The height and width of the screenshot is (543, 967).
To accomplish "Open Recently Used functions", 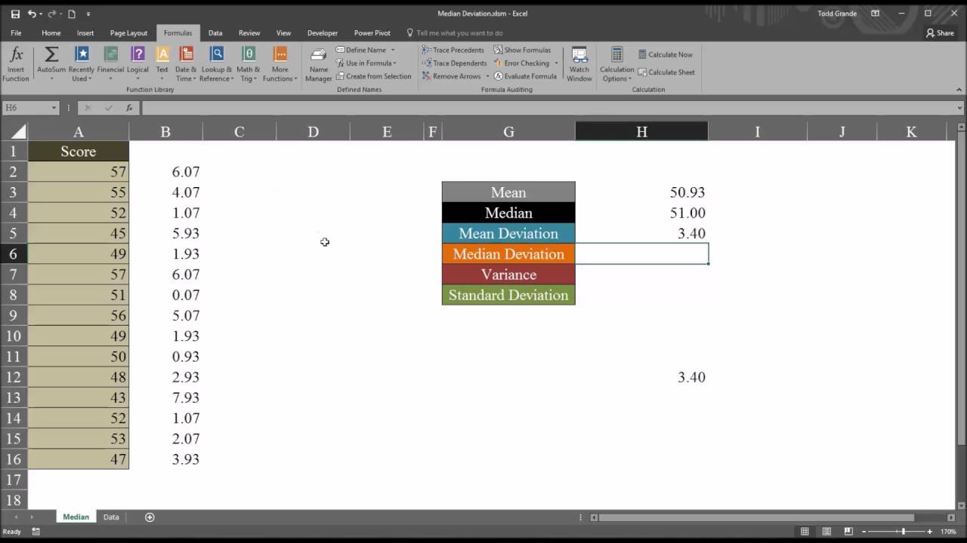I will (82, 64).
